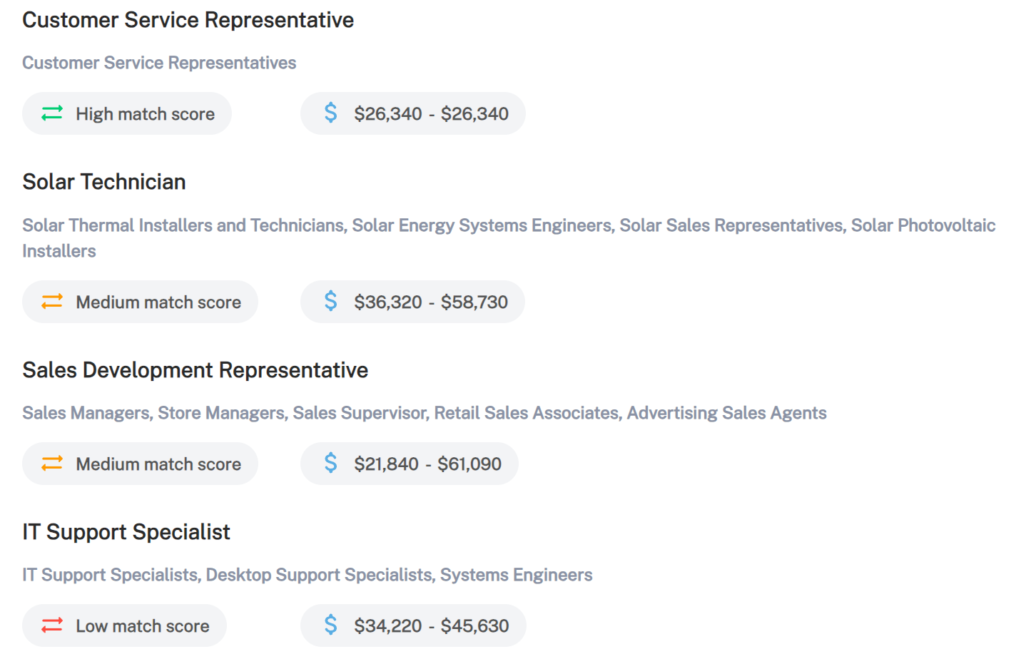Open the Customer Service Representative job title
The width and height of the screenshot is (1021, 664).
pos(188,20)
